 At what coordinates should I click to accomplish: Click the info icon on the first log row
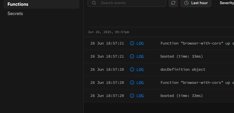132,43
